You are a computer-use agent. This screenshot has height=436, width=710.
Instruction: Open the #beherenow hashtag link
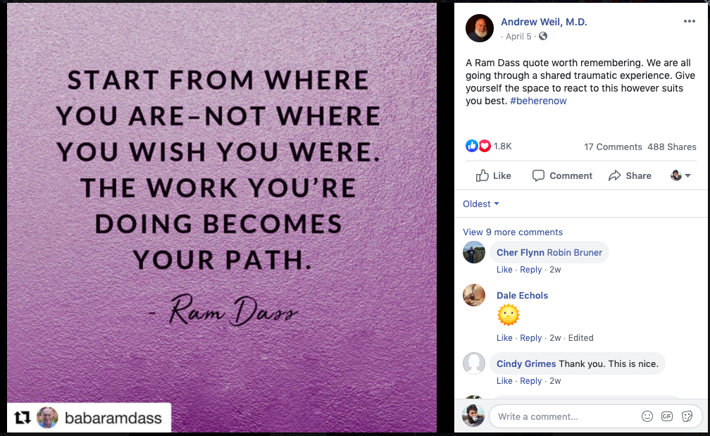tap(538, 101)
